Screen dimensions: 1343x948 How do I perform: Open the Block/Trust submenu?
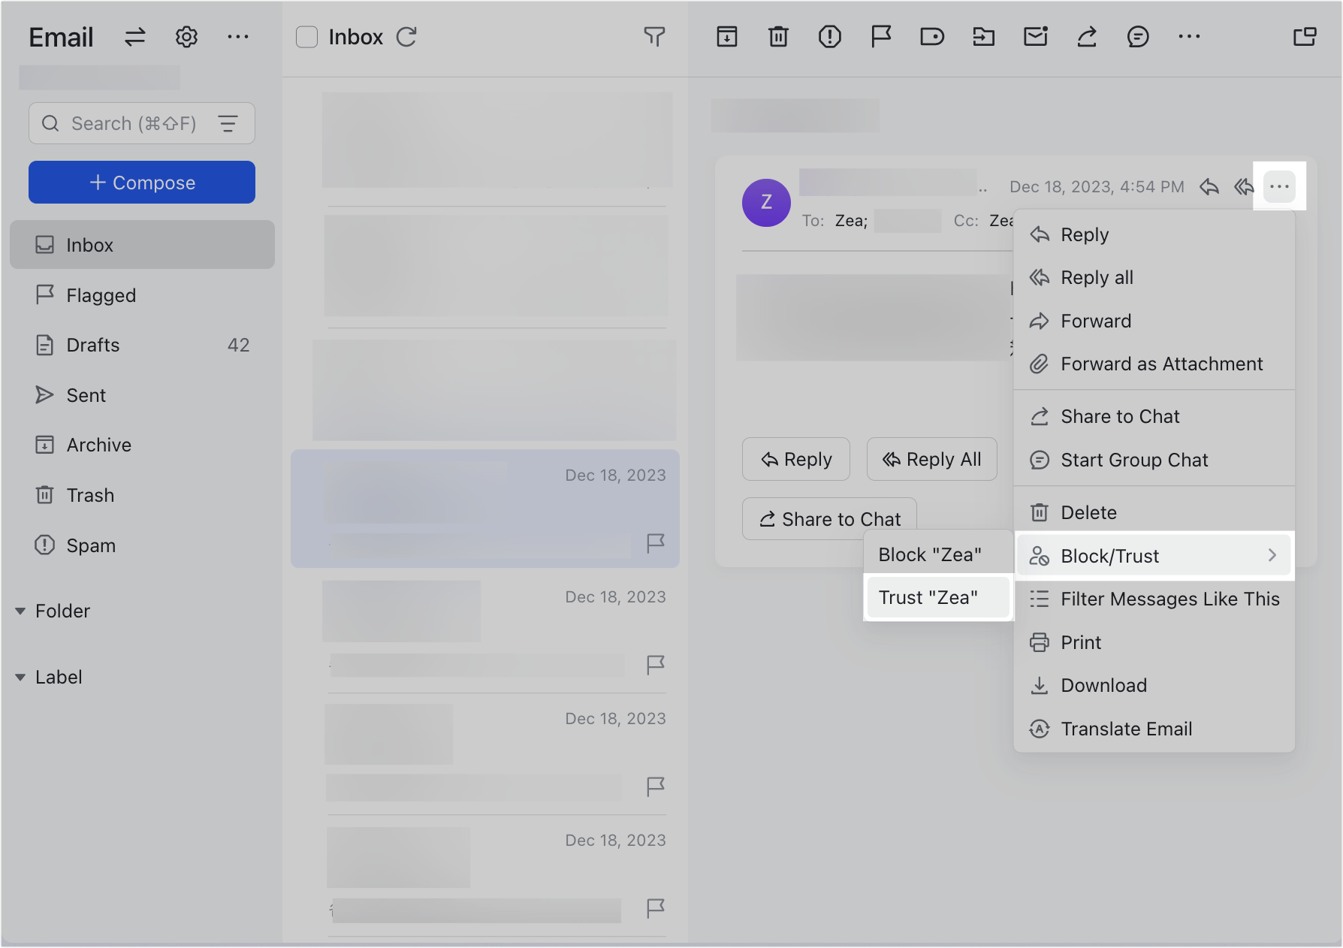[1154, 556]
